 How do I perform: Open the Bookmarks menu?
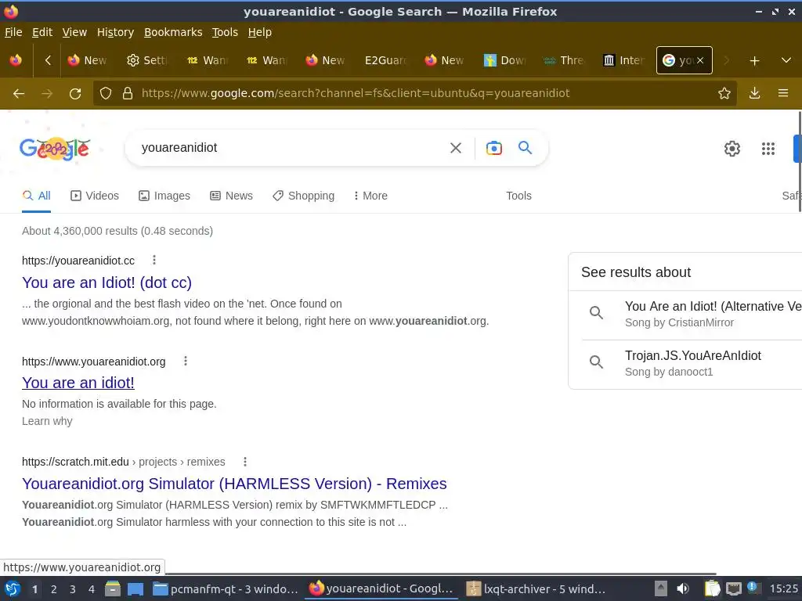click(x=173, y=32)
